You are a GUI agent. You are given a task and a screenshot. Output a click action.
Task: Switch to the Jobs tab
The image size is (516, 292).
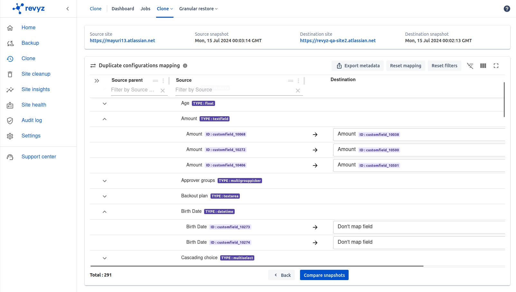pyautogui.click(x=145, y=9)
